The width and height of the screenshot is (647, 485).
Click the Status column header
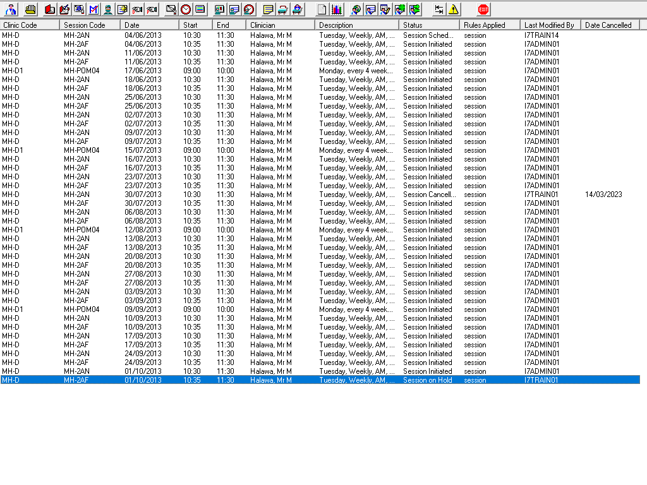[429, 25]
